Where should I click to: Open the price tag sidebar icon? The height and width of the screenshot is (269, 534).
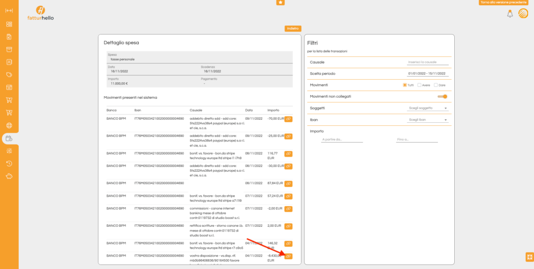(9, 75)
